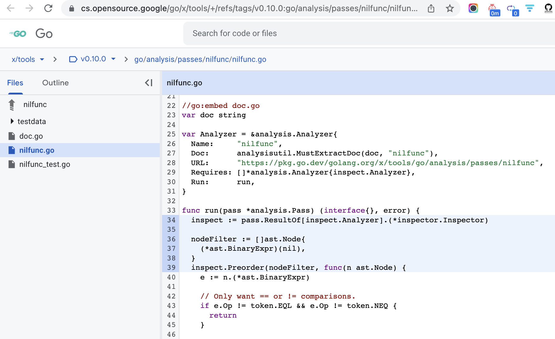Click the 'Analyzer' identifier on line 25
The image size is (555, 339).
coord(218,134)
